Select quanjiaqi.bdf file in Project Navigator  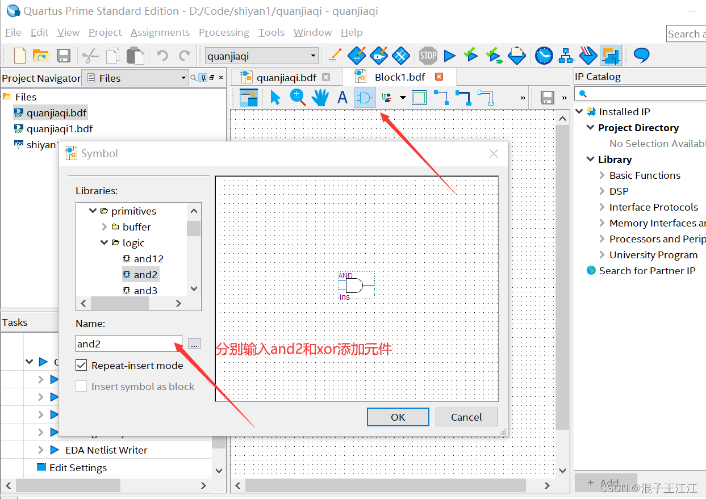(57, 113)
